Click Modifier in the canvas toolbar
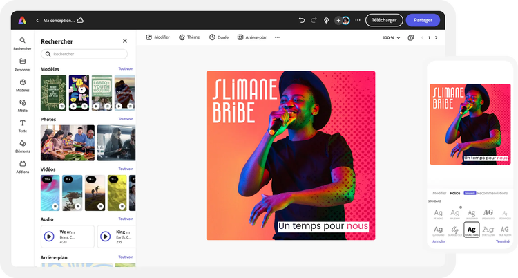Image resolution: width=518 pixels, height=278 pixels. point(158,37)
